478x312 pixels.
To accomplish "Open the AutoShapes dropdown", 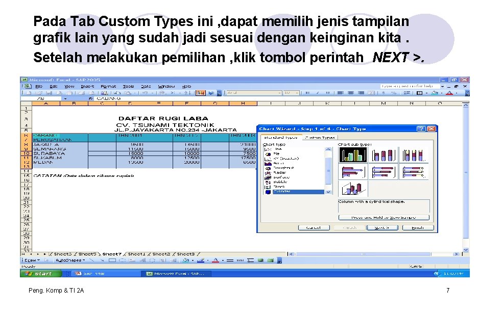I will pyautogui.click(x=70, y=260).
